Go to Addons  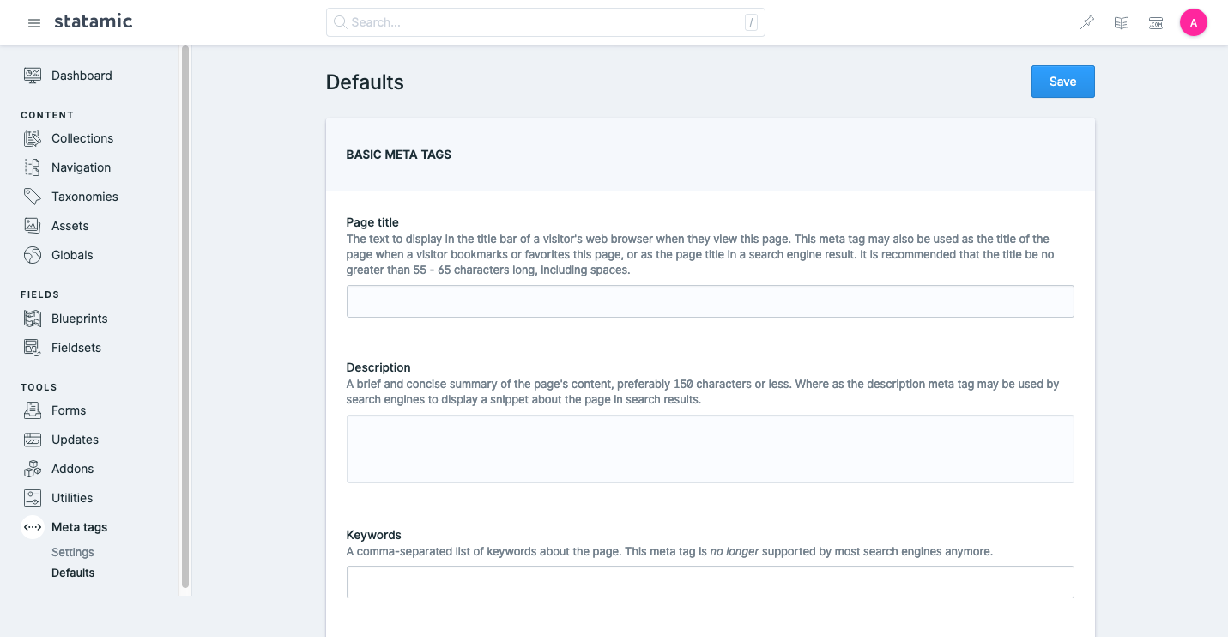point(73,469)
